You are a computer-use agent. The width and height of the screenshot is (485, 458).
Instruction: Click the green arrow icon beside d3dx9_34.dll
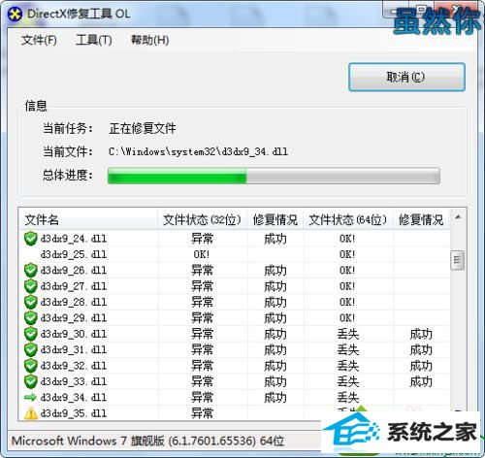coord(31,397)
